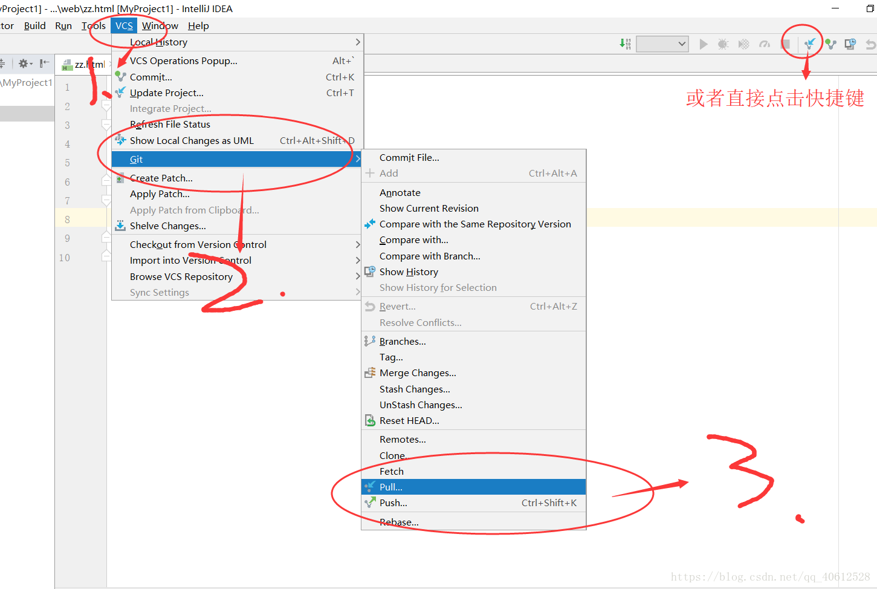877x589 pixels.
Task: Switch to the zz.html editor tab
Action: pyautogui.click(x=85, y=64)
